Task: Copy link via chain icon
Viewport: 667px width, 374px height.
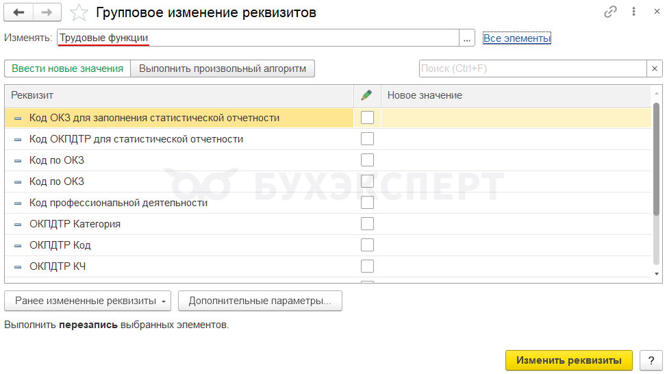Action: 610,12
